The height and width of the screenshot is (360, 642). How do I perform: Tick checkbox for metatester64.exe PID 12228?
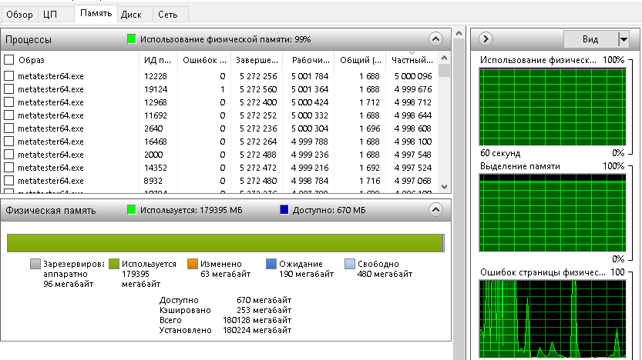[9, 76]
